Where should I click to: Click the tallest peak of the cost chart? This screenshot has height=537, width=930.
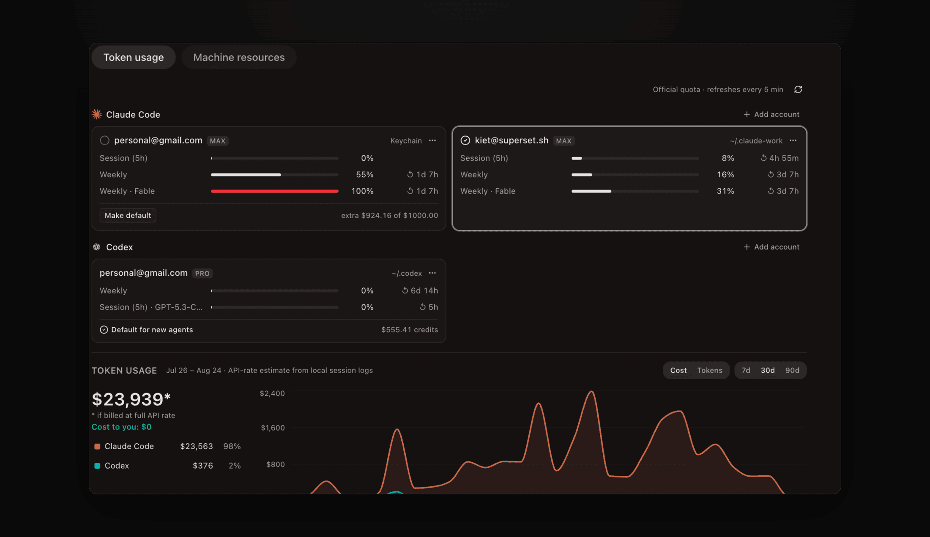[x=591, y=392]
